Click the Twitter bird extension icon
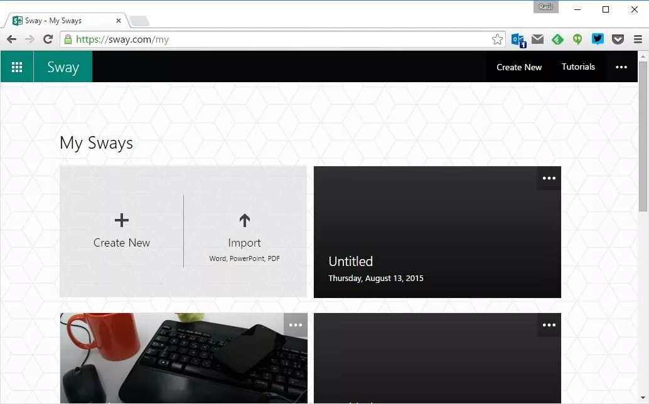This screenshot has width=649, height=404. coord(598,39)
